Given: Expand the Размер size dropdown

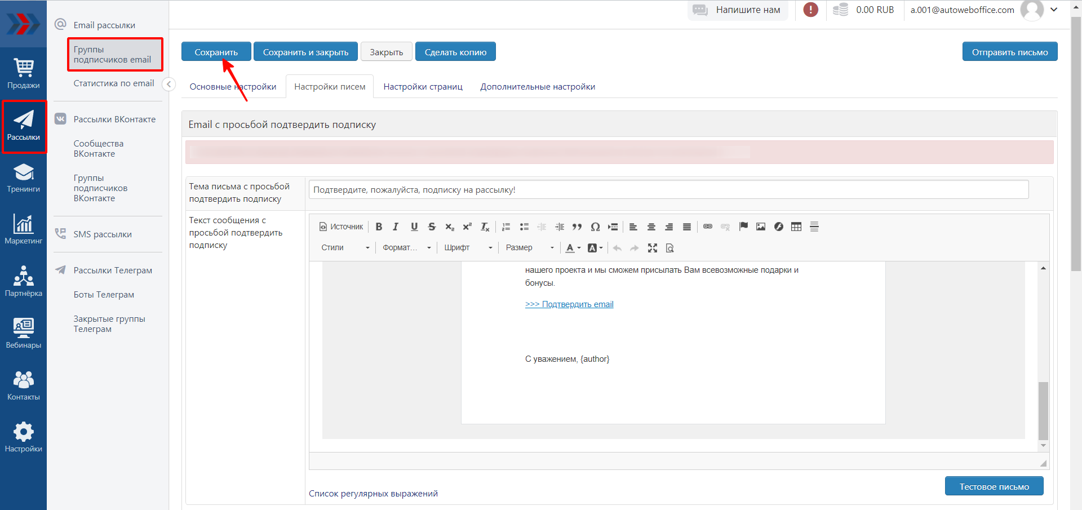Looking at the screenshot, I should click(529, 248).
